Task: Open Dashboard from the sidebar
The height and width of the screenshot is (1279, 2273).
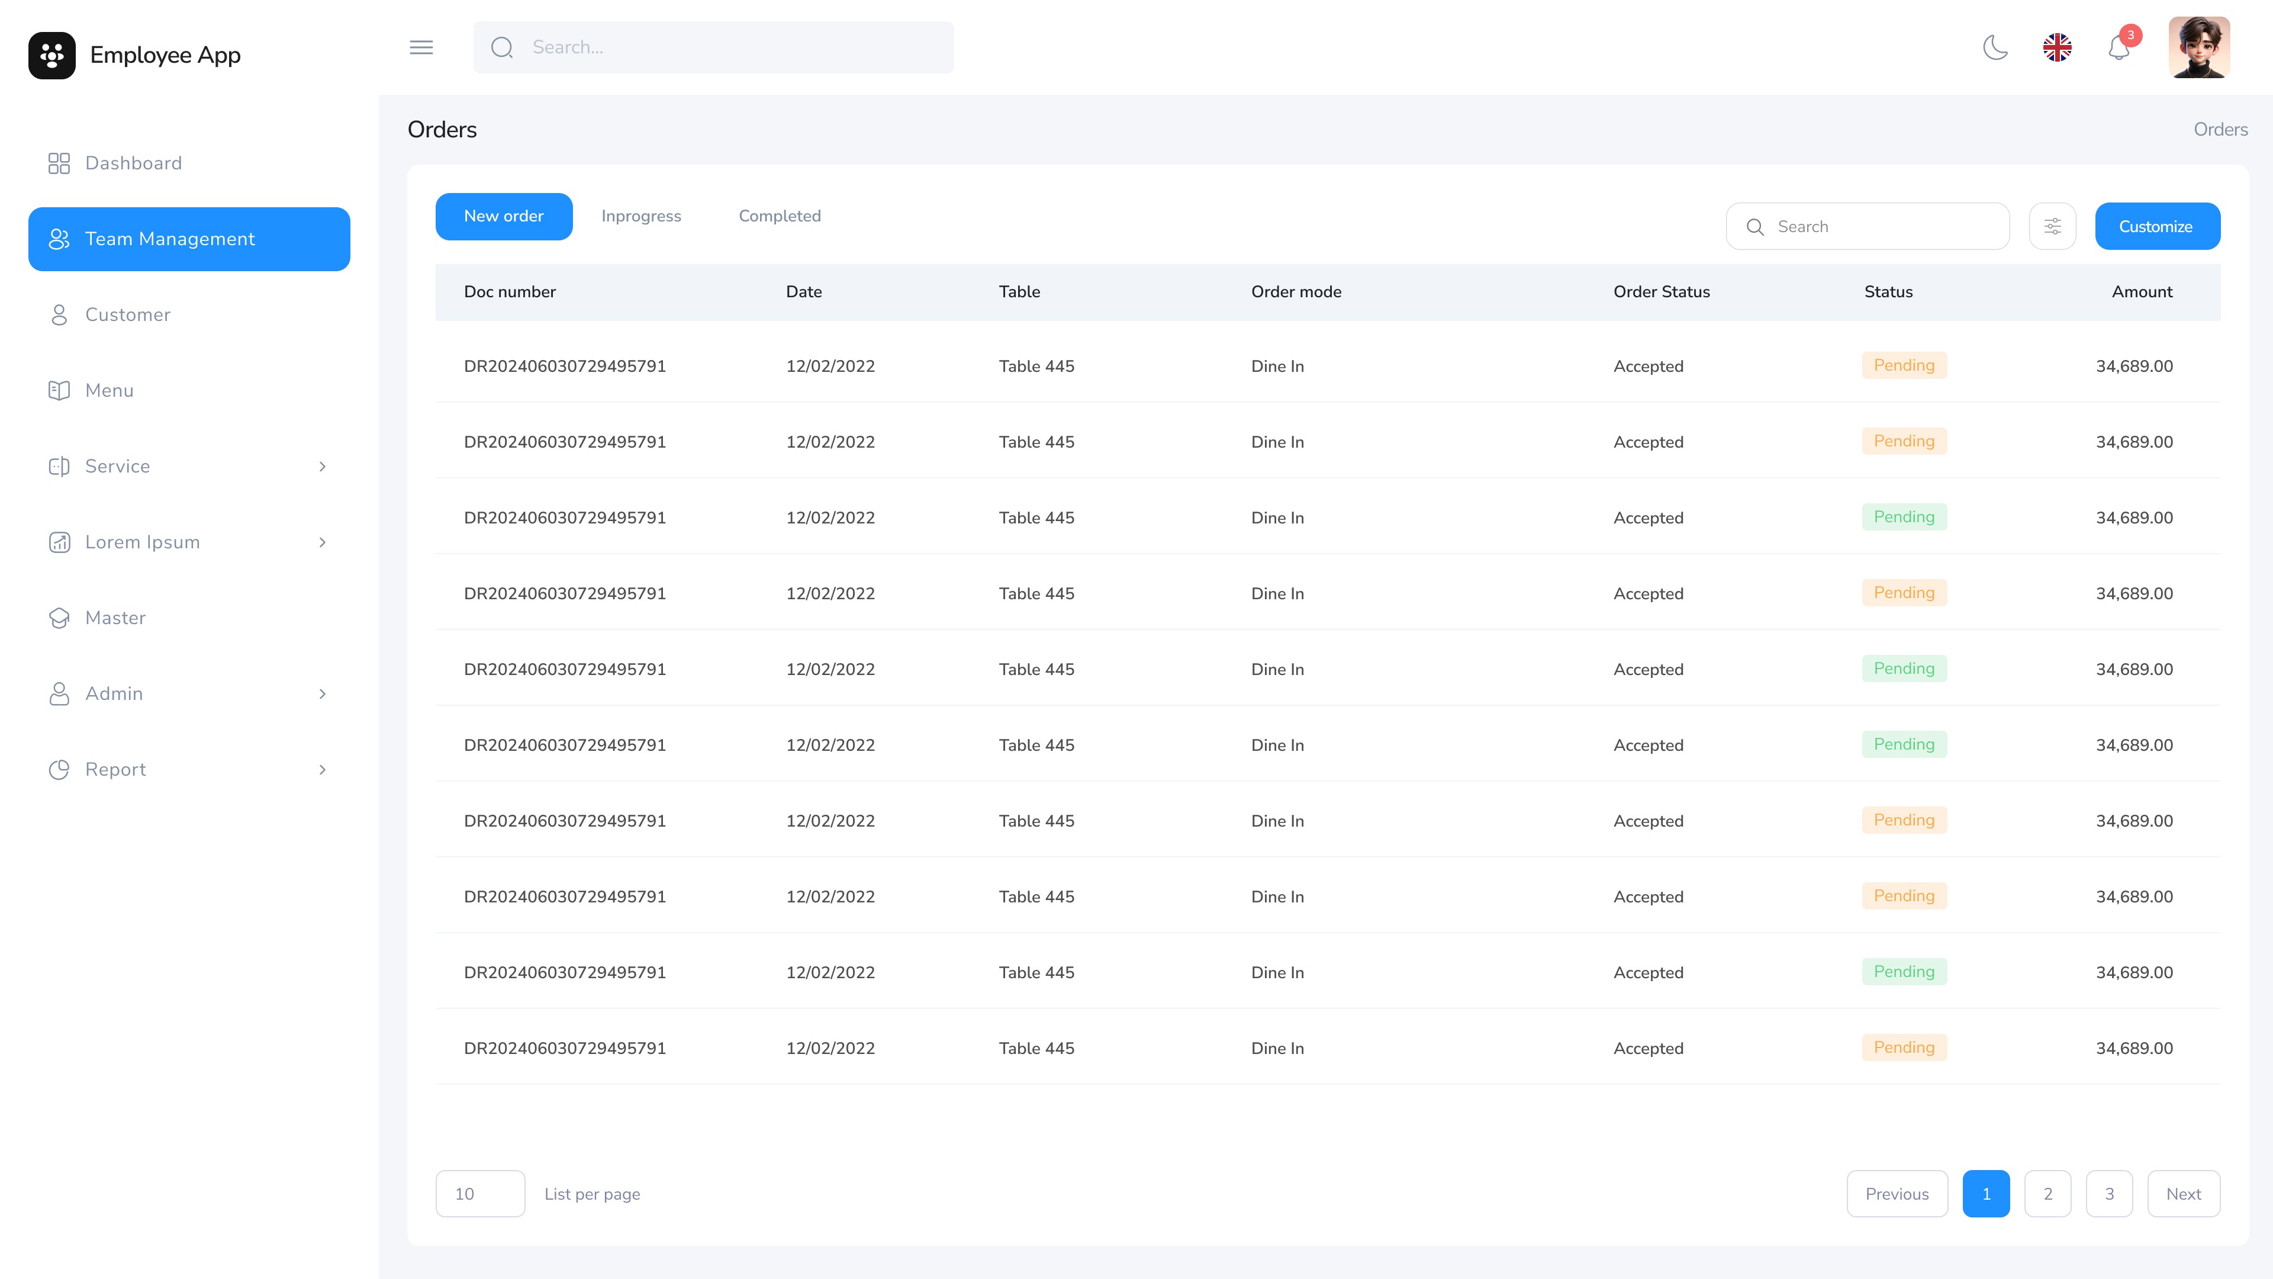Action: (x=133, y=163)
